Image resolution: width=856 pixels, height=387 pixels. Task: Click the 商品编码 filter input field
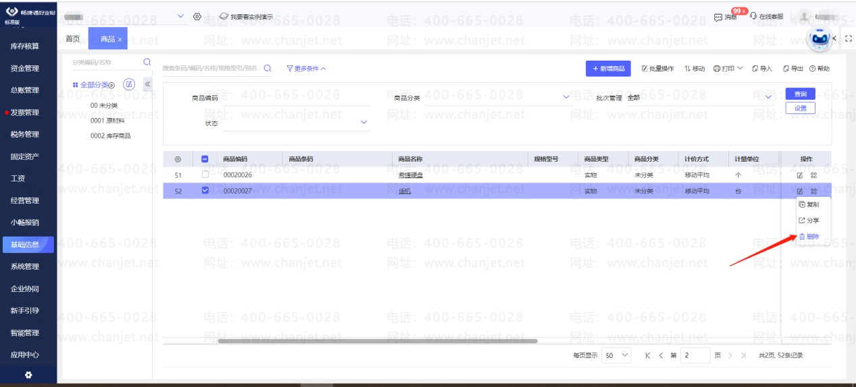point(295,98)
